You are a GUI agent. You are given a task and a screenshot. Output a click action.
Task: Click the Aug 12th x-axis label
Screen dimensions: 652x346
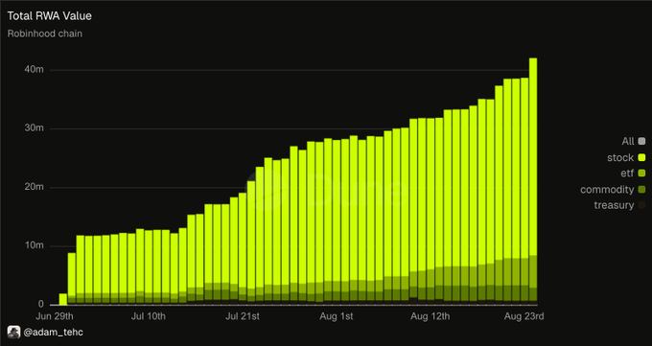(430, 316)
